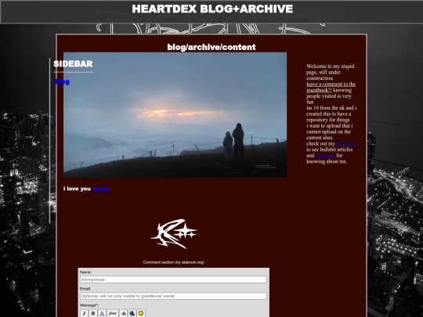Click the 'Email:' label
Viewport: 423px width, 317px height.
pyautogui.click(x=85, y=289)
